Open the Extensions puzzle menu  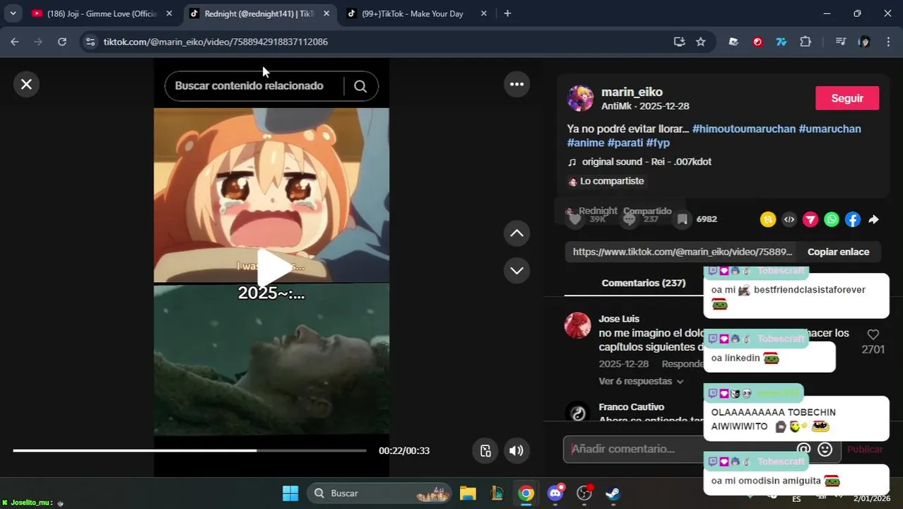(x=805, y=42)
